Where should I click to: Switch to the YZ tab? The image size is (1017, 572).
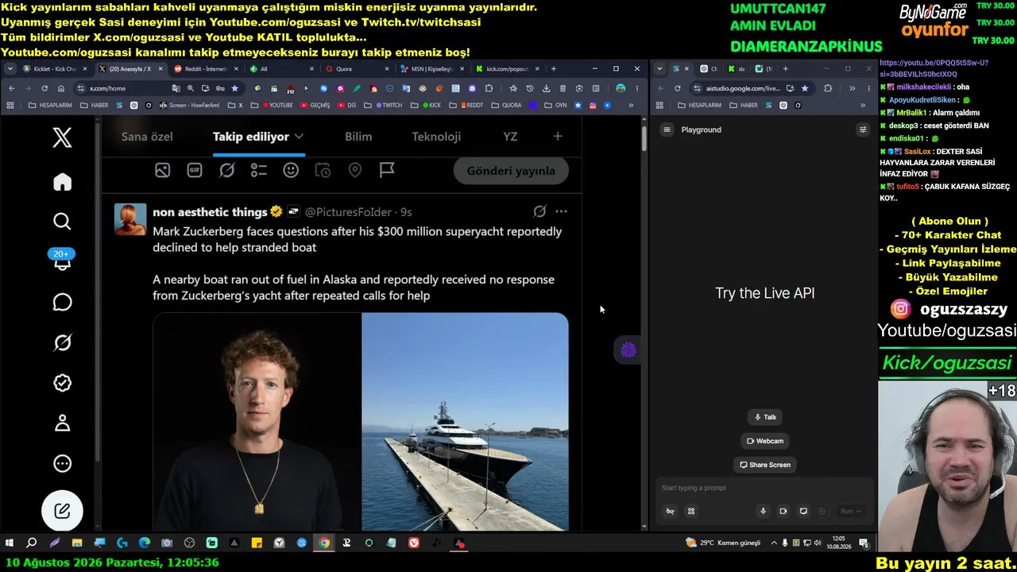(x=510, y=137)
